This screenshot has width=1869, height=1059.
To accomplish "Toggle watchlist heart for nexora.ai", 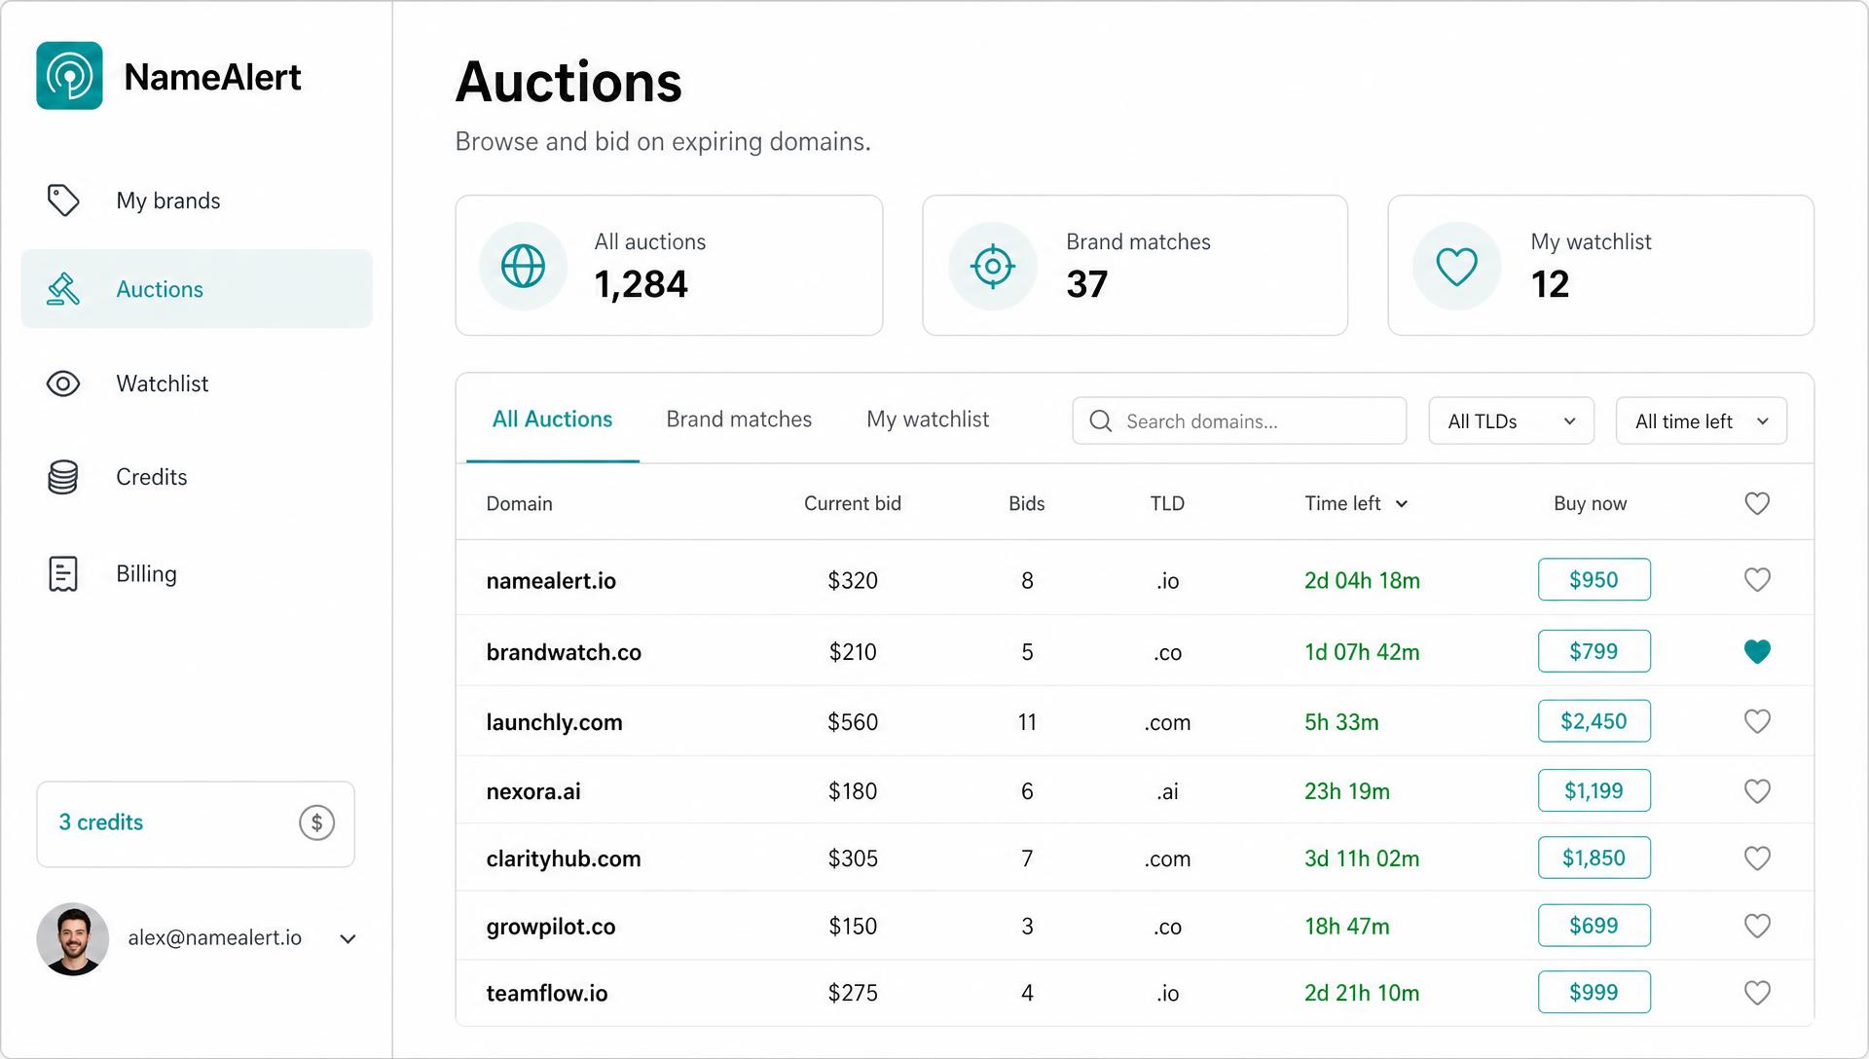I will click(x=1757, y=791).
